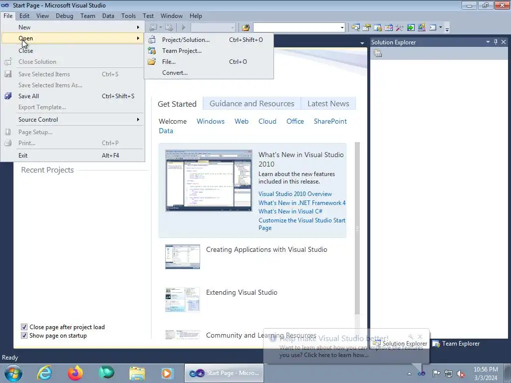Image resolution: width=511 pixels, height=383 pixels.
Task: Switch to the Latest News tab
Action: point(328,104)
